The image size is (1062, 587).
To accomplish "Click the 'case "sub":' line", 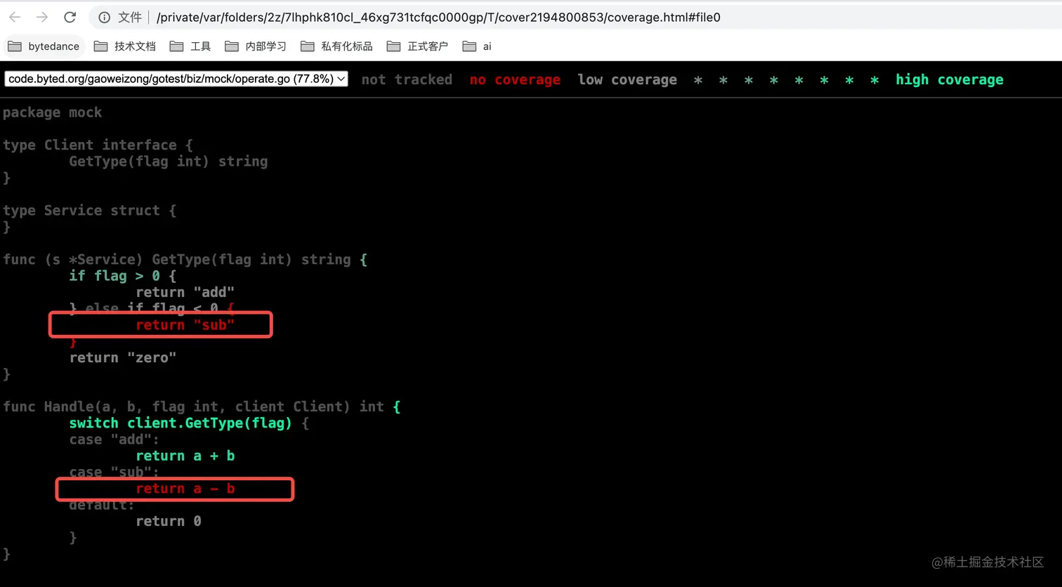I will [x=114, y=472].
